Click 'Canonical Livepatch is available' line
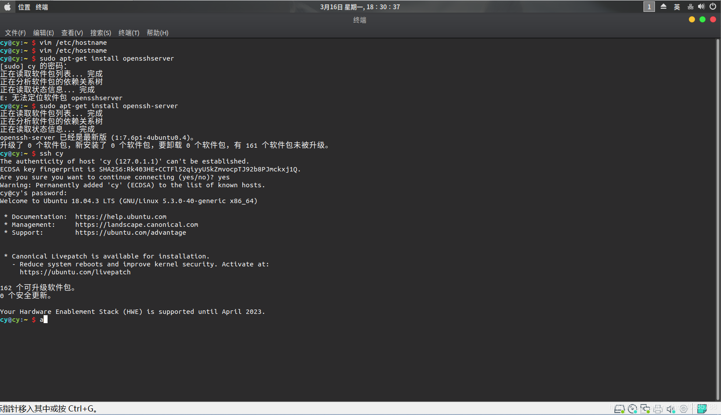Screen dimensions: 721x415 [107, 256]
